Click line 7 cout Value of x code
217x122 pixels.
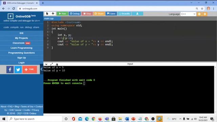(85, 41)
